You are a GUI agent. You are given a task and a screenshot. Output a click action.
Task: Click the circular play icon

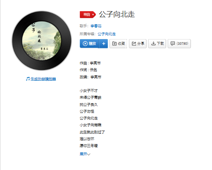[x=85, y=44]
